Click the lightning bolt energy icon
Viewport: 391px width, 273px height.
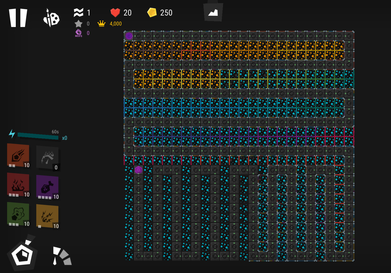[12, 134]
